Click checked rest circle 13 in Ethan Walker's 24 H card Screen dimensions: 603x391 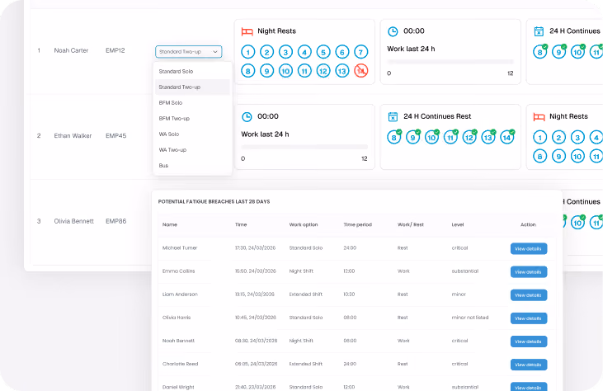click(488, 137)
